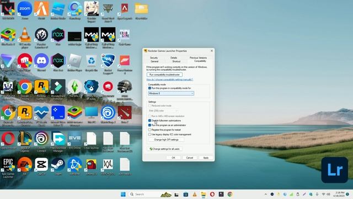Open File Explorer from the taskbar
Screen dimensions: 353x199
point(204,194)
